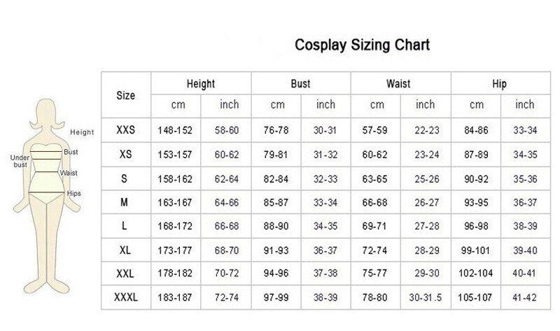Screen dimensions: 560x331
Task: Select the XXXL size row label
Action: [x=126, y=297]
